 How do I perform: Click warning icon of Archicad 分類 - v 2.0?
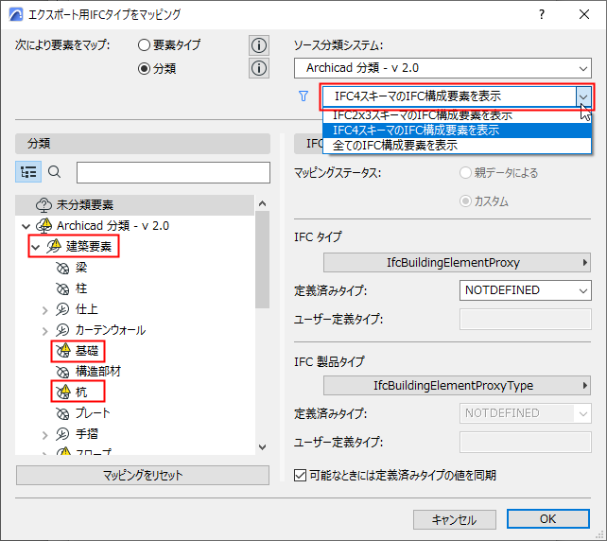pos(44,226)
